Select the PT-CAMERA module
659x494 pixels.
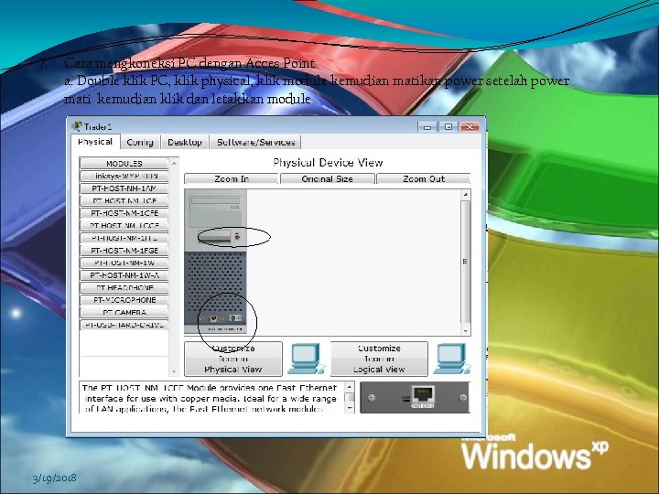(x=124, y=313)
